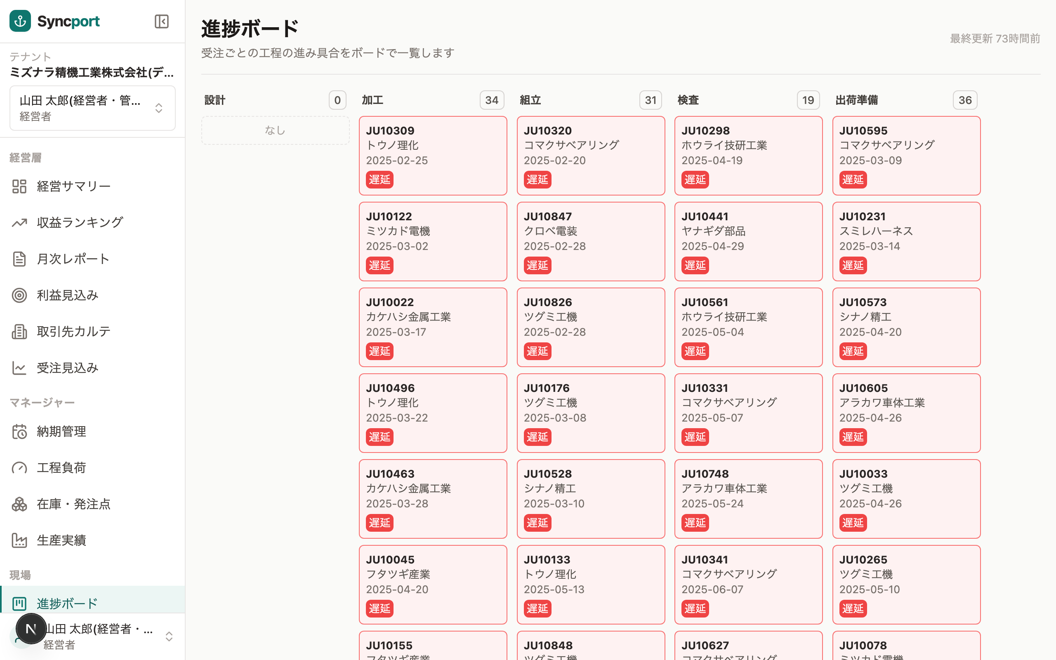Viewport: 1056px width, 660px height.
Task: Click 遅延 badge on card JU10573
Action: click(x=853, y=351)
